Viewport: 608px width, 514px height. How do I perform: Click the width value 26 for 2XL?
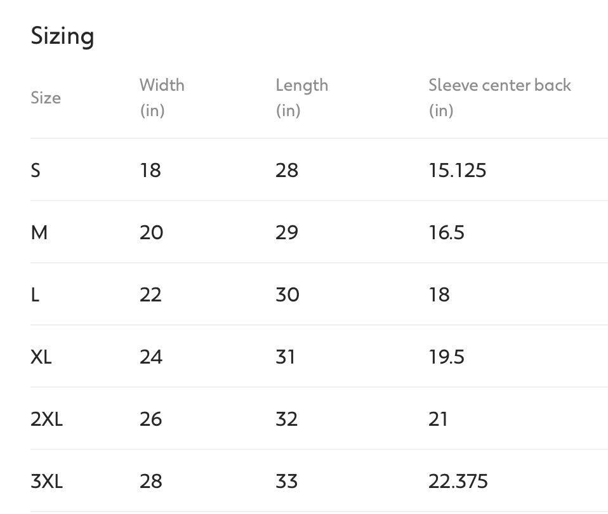point(151,419)
